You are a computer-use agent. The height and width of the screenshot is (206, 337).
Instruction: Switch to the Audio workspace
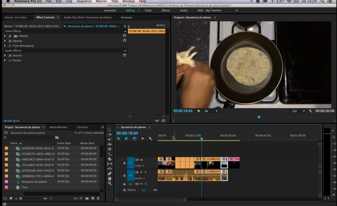click(184, 10)
